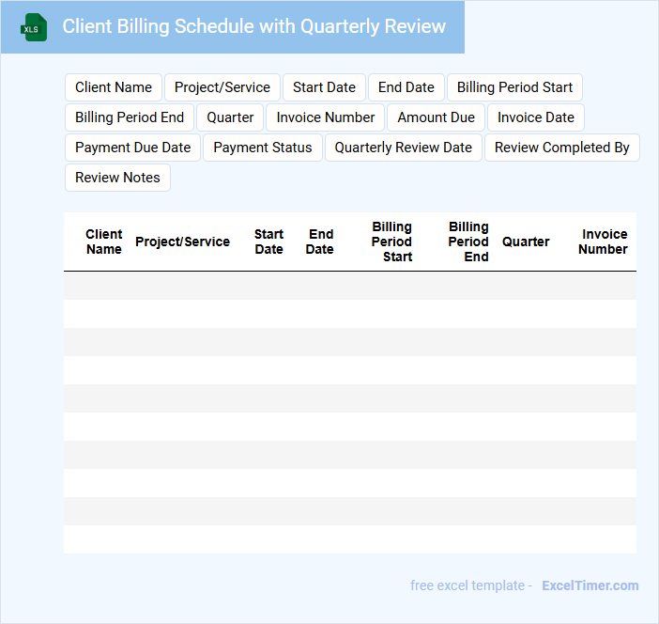Click the green XLS file icon
This screenshot has width=659, height=624.
[x=34, y=27]
